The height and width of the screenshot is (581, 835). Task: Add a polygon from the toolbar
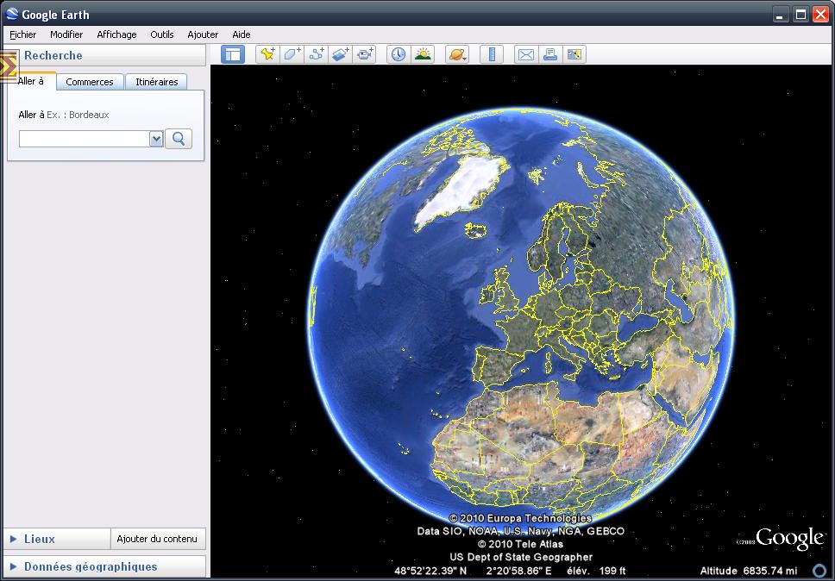point(292,54)
